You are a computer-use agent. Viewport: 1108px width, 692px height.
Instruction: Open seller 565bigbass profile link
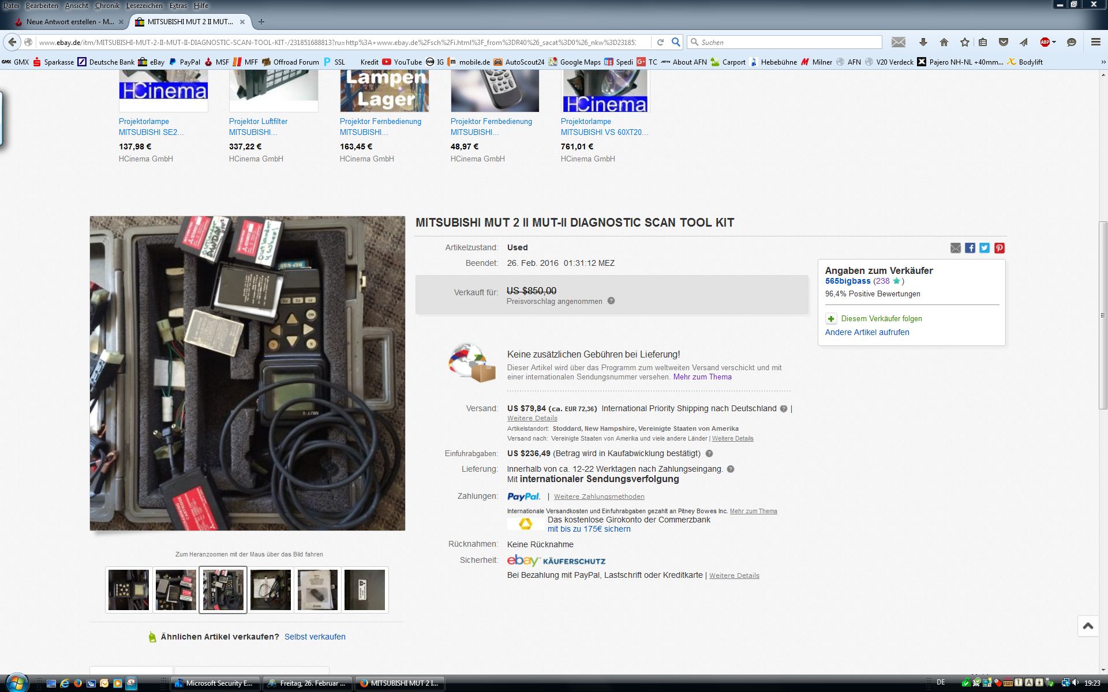tap(847, 281)
